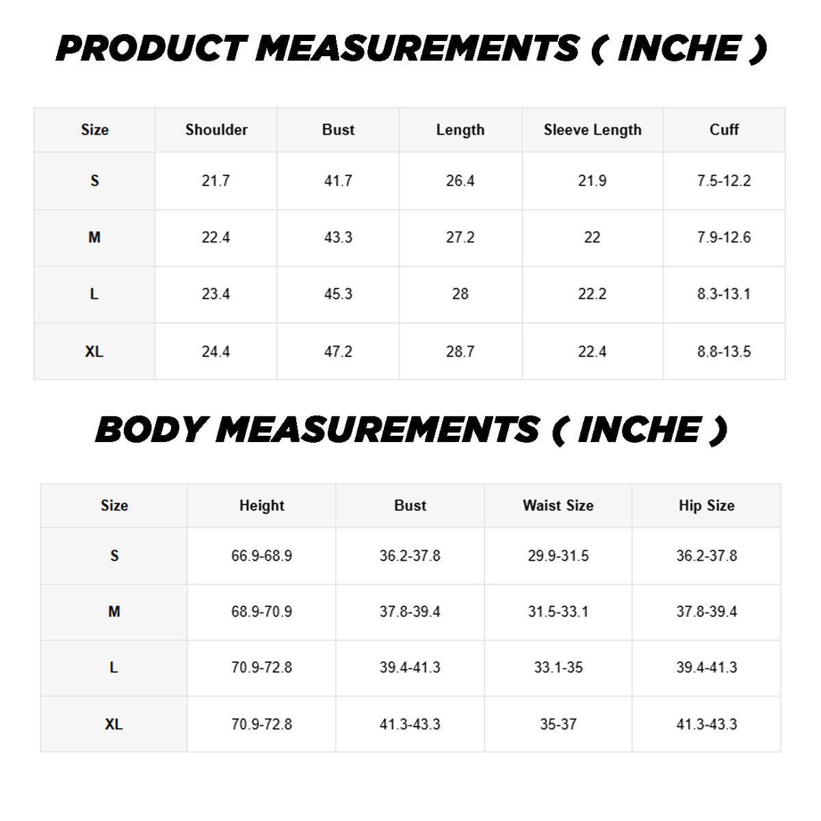Screen dimensions: 821x821
Task: Select the waist range 31.5-33.1
Action: tap(558, 612)
